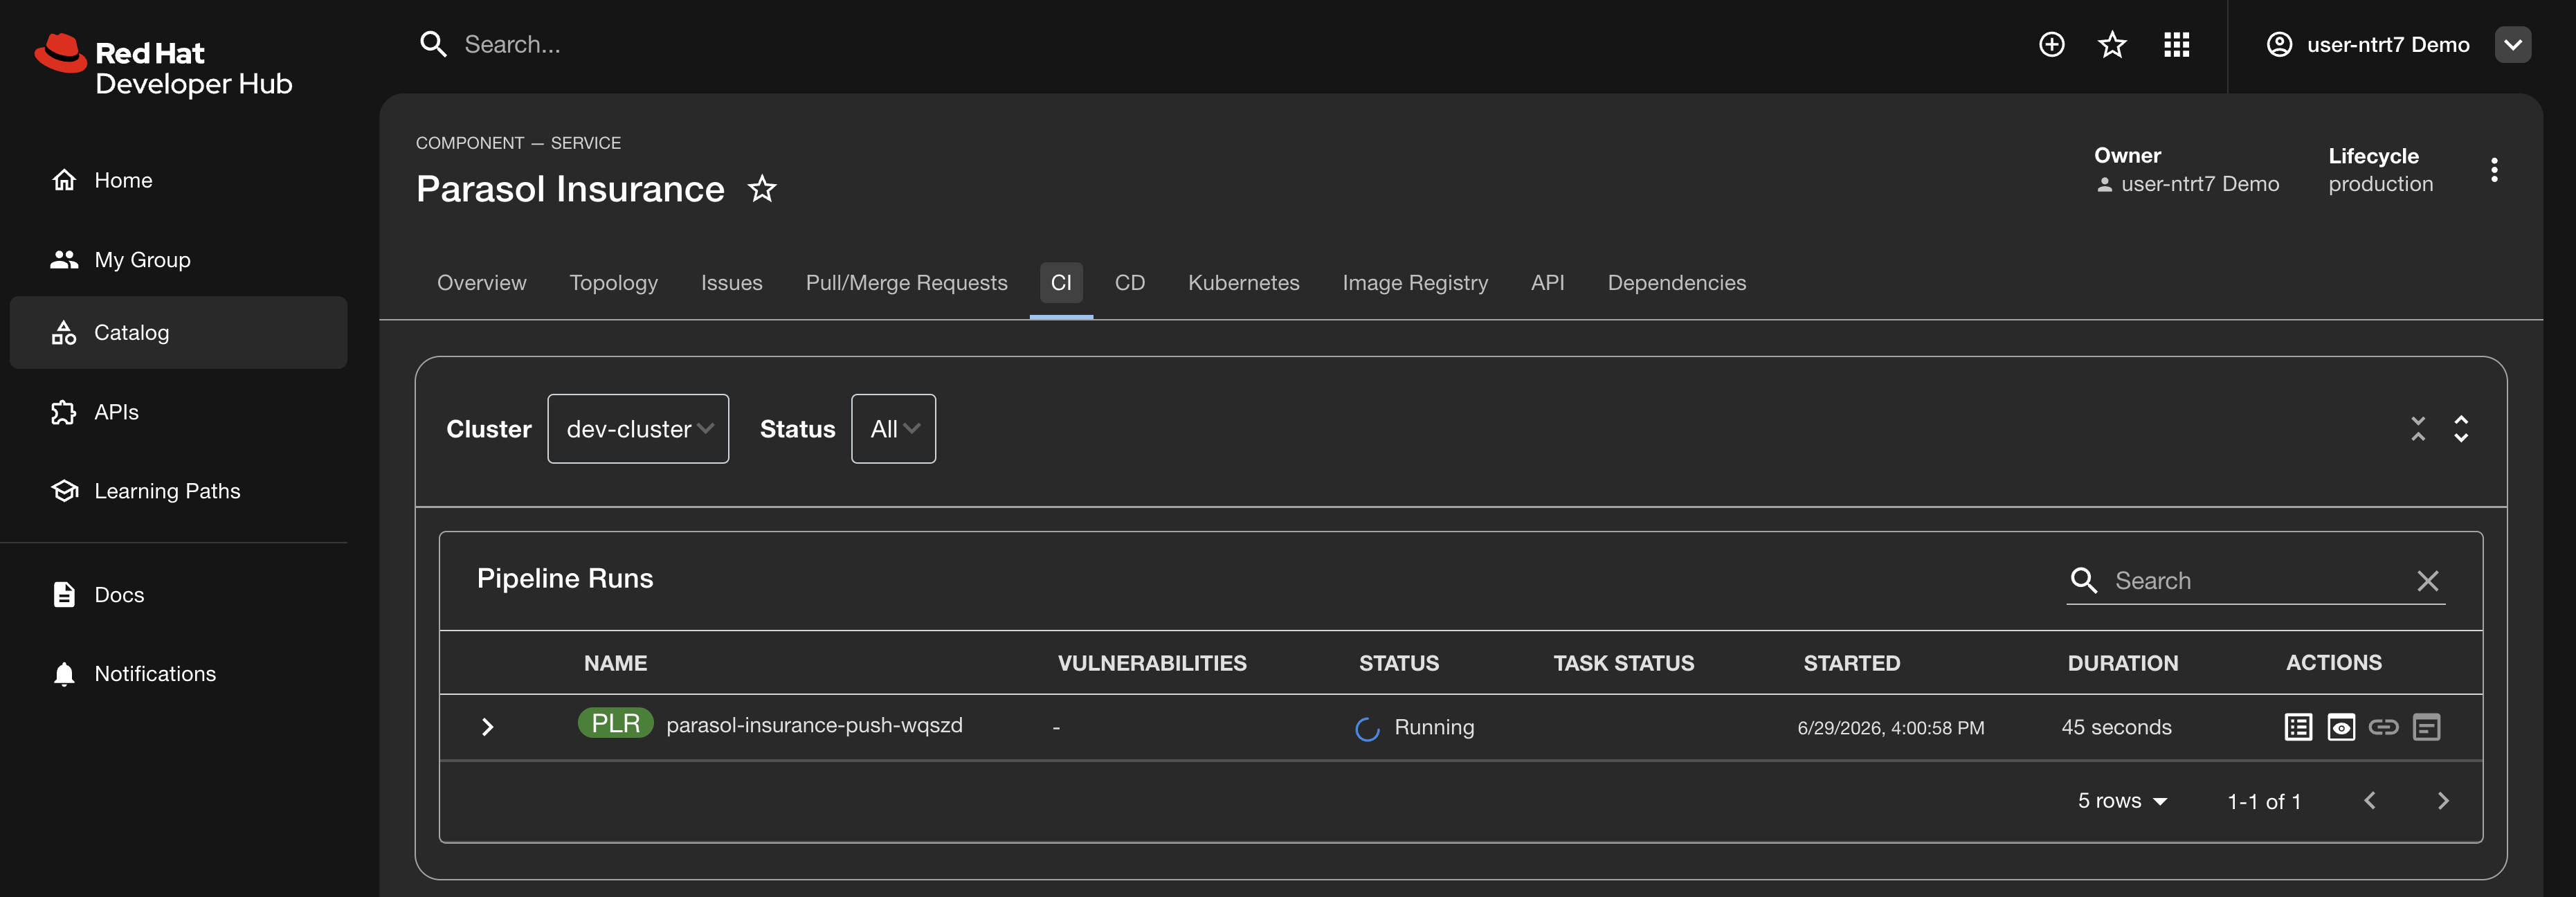
Task: Sort by the NAME column header
Action: click(x=615, y=663)
